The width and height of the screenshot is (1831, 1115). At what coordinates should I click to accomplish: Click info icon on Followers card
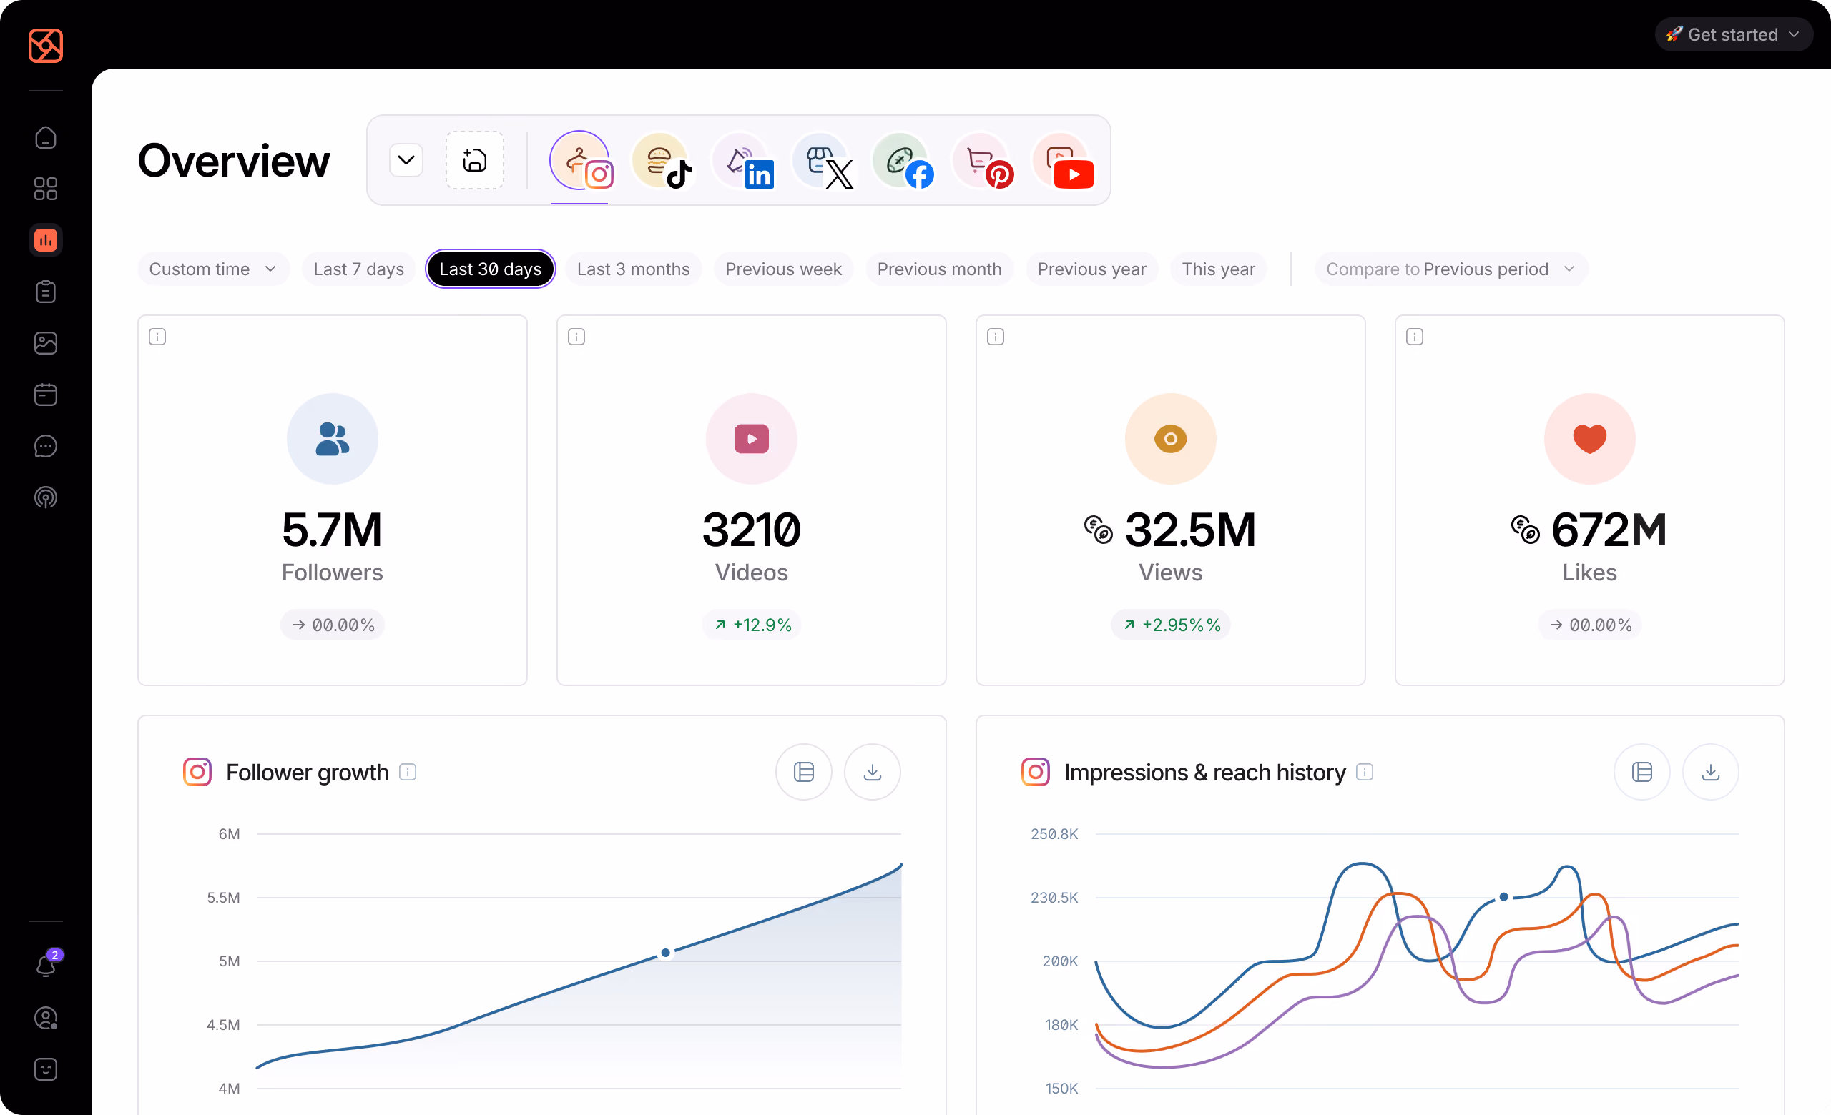pos(157,337)
